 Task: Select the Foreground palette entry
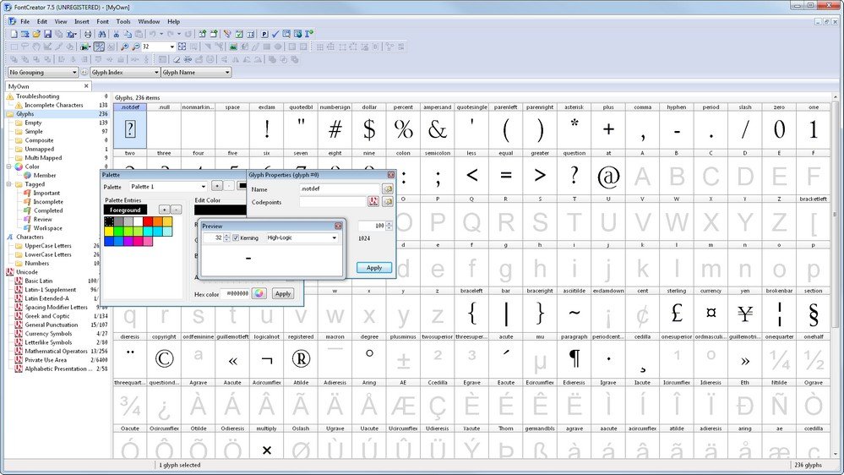[x=125, y=210]
